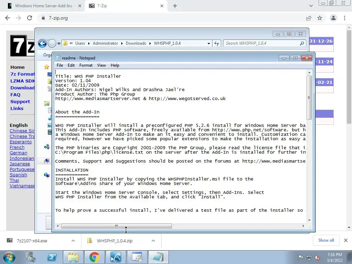The width and height of the screenshot is (352, 264).
Task: Open the Notepad Format menu
Action: (86, 65)
